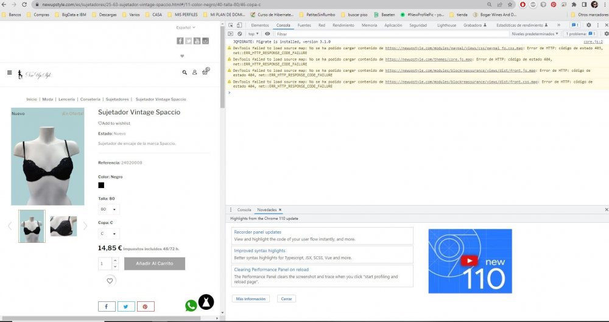Viewport: 609px width, 322px height.
Task: Click the 1 problema issues badge
Action: point(580,34)
